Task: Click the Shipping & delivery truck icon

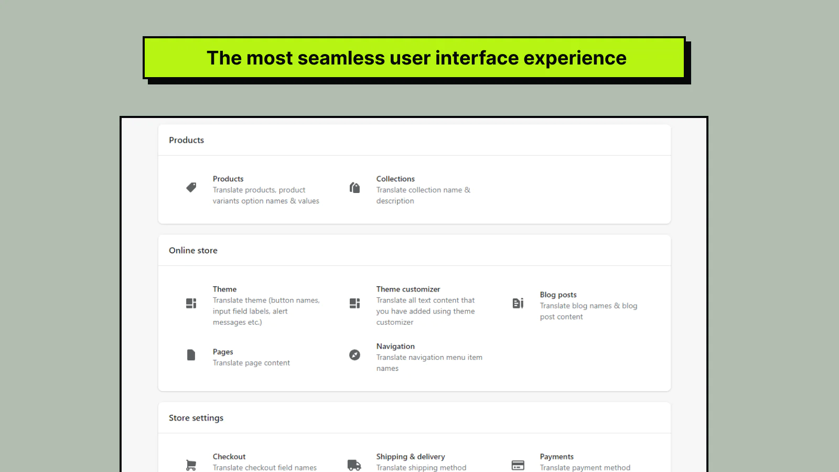Action: (x=354, y=465)
